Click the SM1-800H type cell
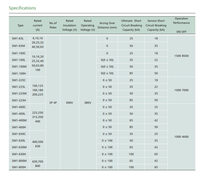 point(19,167)
